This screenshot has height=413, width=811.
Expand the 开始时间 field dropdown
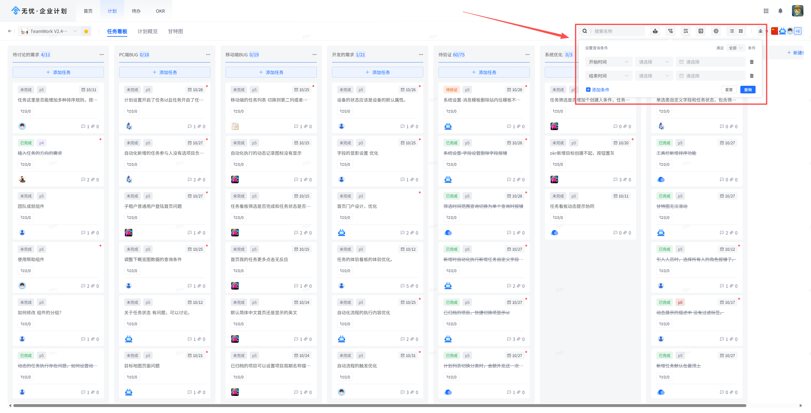click(608, 62)
